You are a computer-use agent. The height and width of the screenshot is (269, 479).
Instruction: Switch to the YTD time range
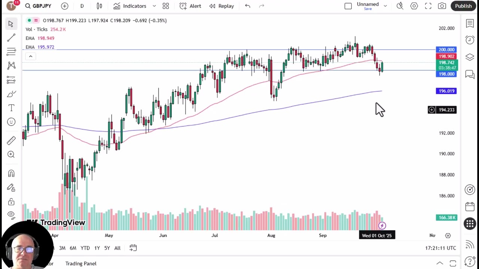(85, 248)
